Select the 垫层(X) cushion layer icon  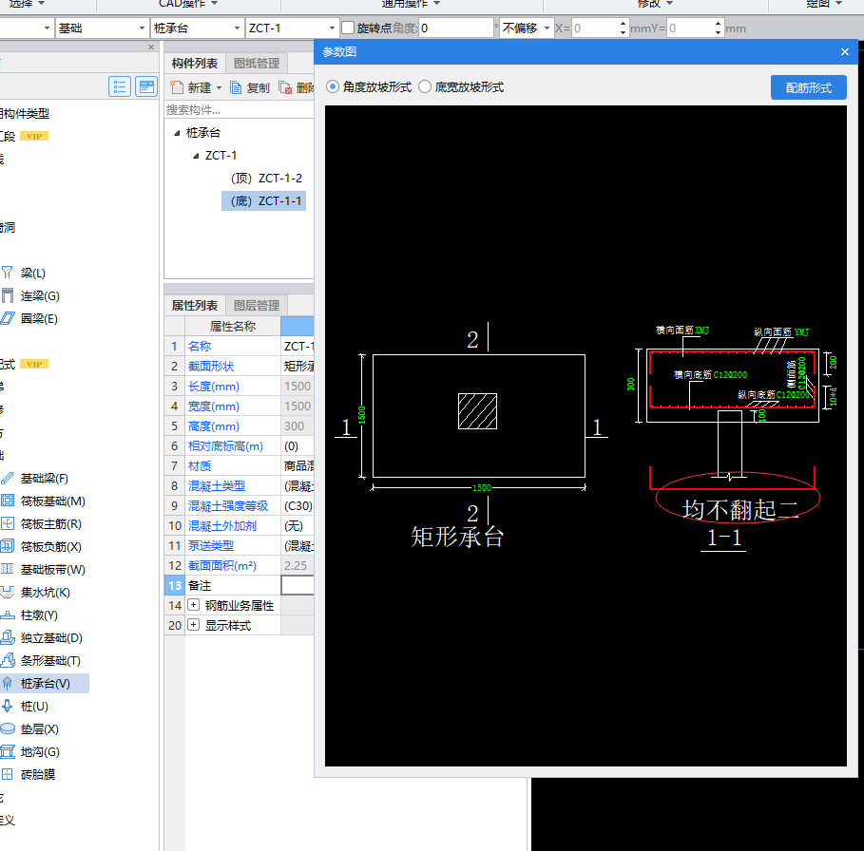(8, 728)
